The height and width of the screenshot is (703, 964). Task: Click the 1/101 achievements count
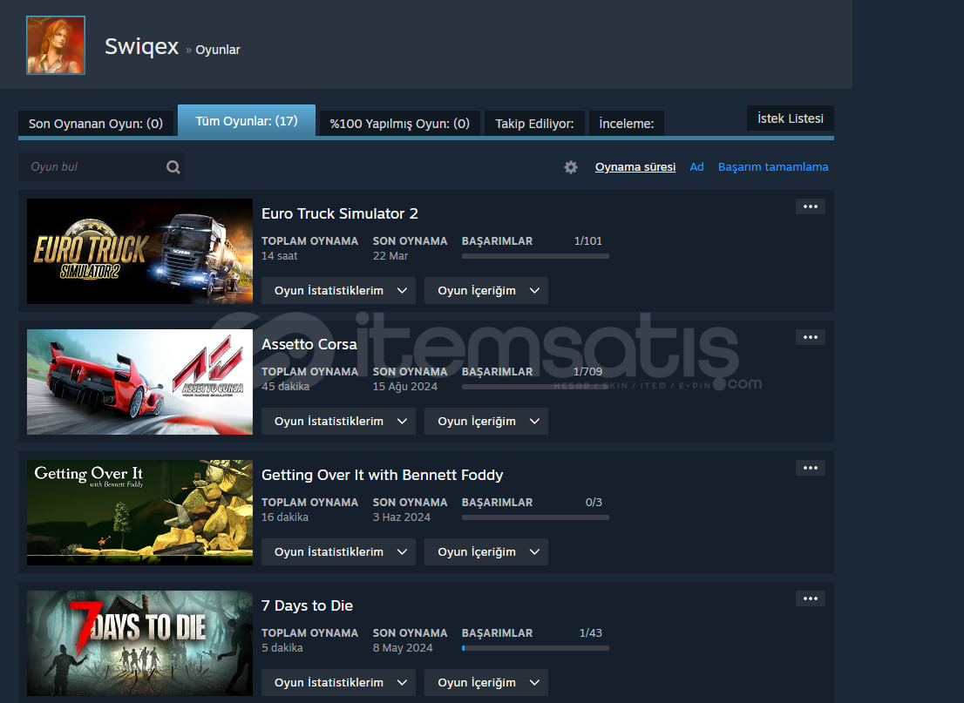click(x=587, y=241)
